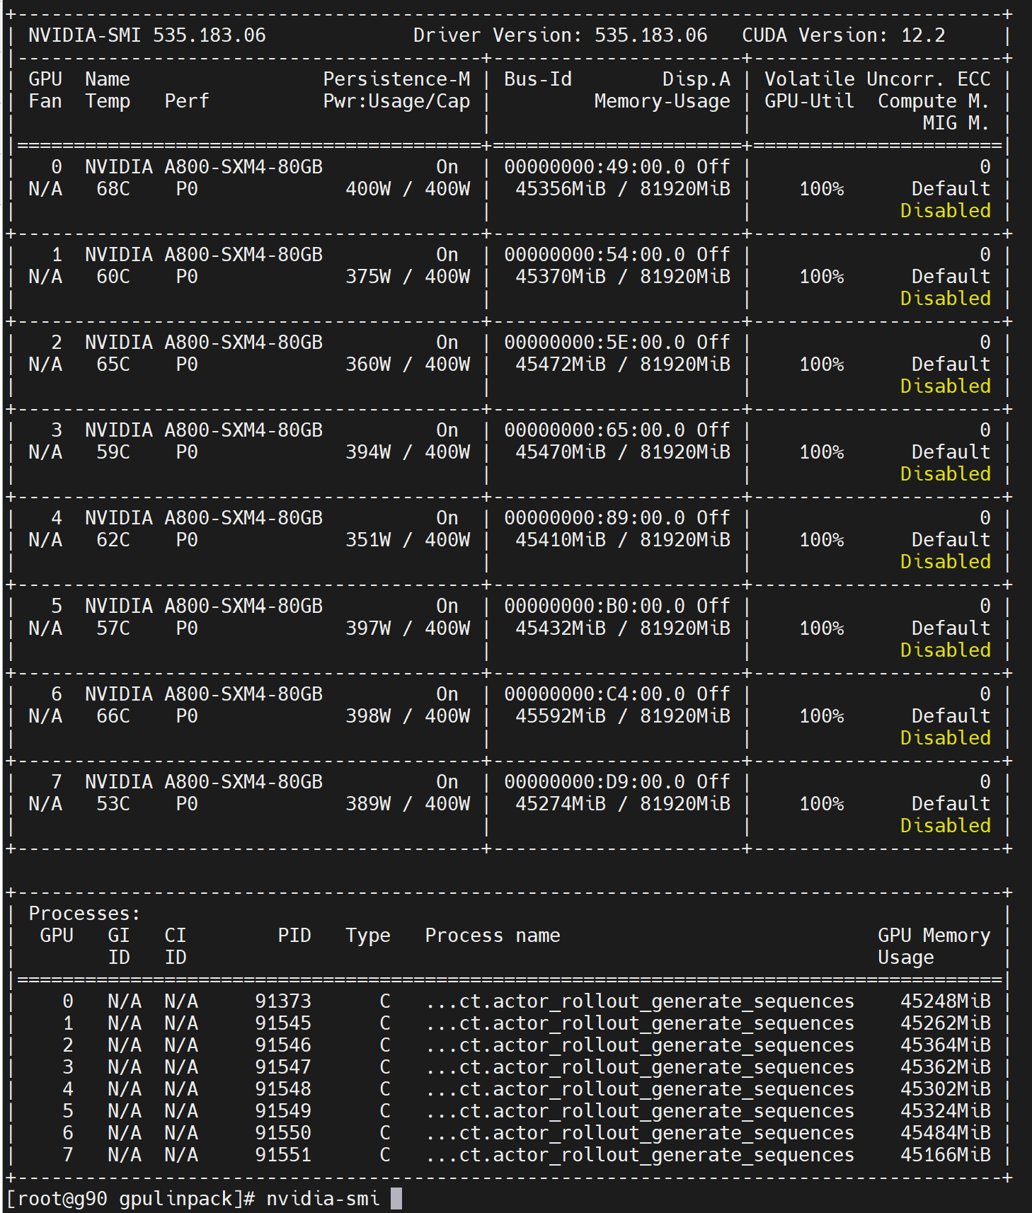The image size is (1032, 1213).
Task: Click the Pwr:Usage/Cap column header
Action: (x=396, y=101)
